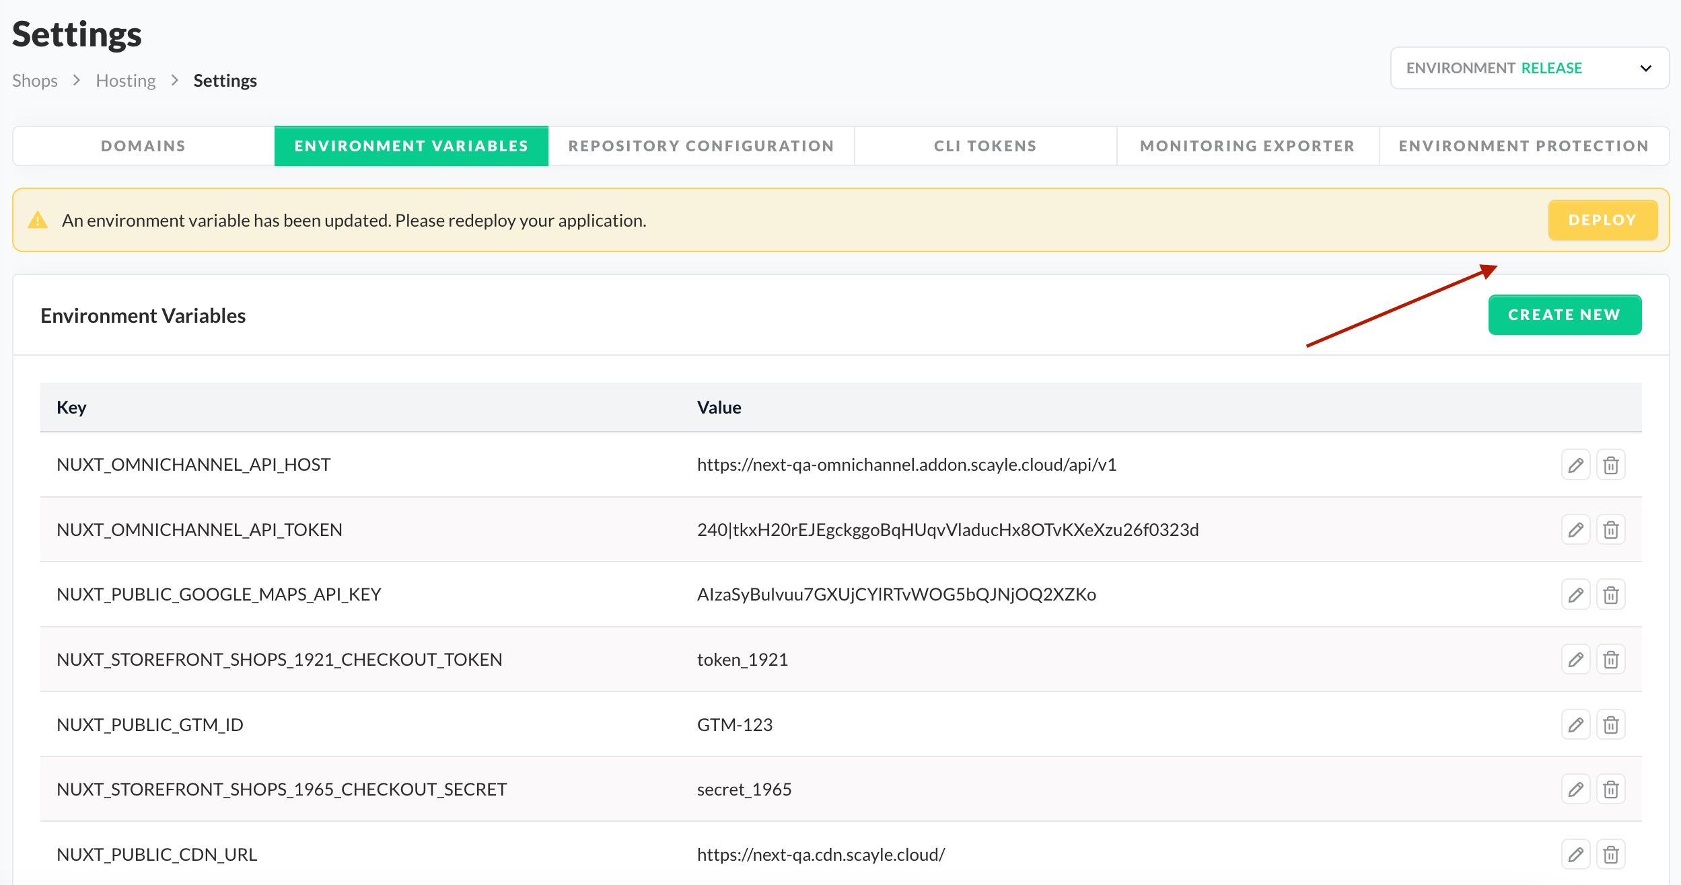Open the Environment Release dropdown
This screenshot has height=885, width=1681.
tap(1530, 68)
